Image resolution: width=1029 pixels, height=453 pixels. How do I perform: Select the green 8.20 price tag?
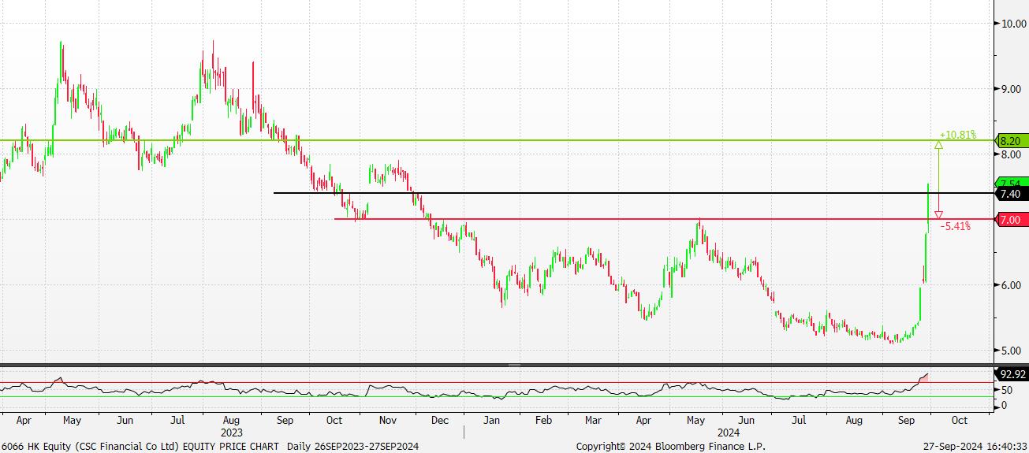point(1011,141)
